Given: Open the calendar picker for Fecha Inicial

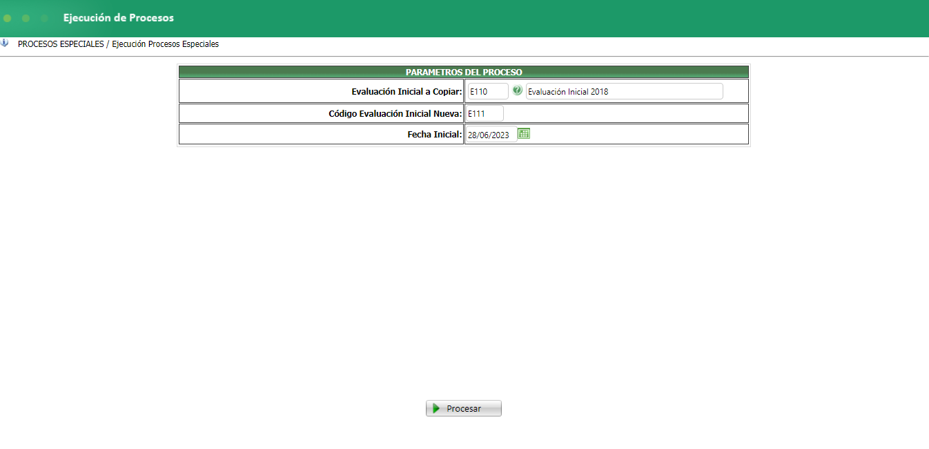Looking at the screenshot, I should pos(524,134).
